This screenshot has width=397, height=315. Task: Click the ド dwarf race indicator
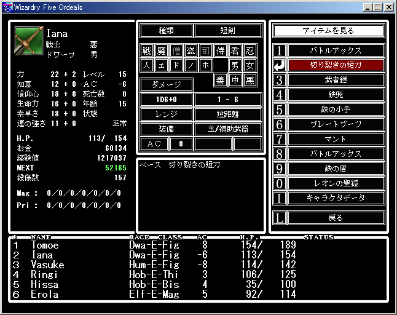point(176,65)
